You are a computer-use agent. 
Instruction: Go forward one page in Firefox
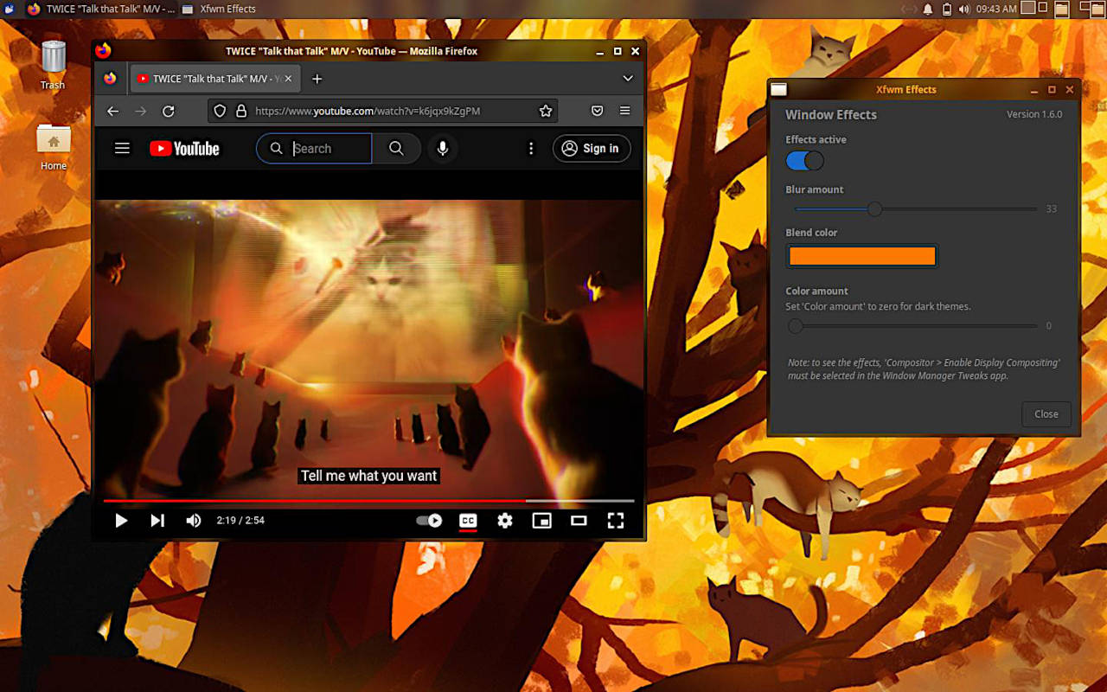pos(140,111)
